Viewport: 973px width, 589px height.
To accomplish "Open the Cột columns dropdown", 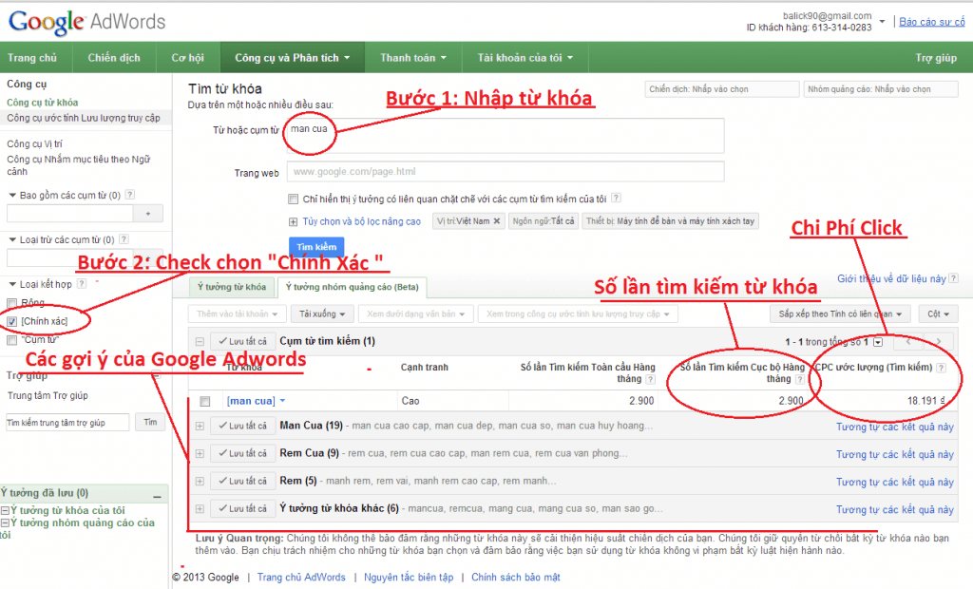I will pyautogui.click(x=938, y=314).
